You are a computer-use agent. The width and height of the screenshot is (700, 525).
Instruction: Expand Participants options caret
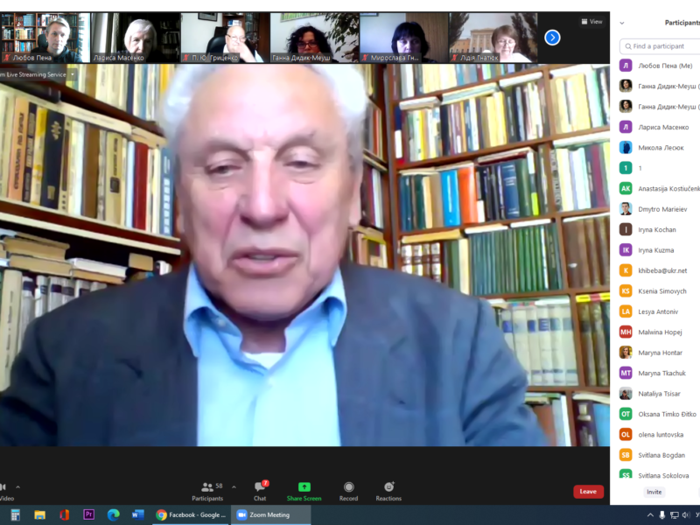click(234, 487)
